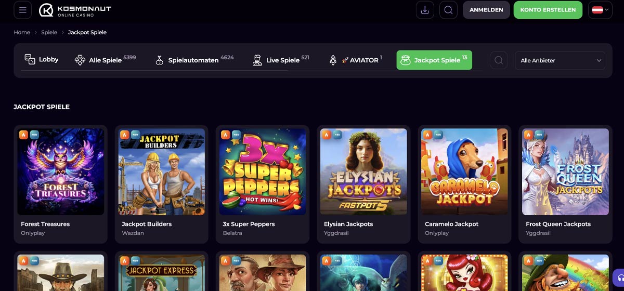Click the game search icon beside provider filter

click(x=499, y=60)
